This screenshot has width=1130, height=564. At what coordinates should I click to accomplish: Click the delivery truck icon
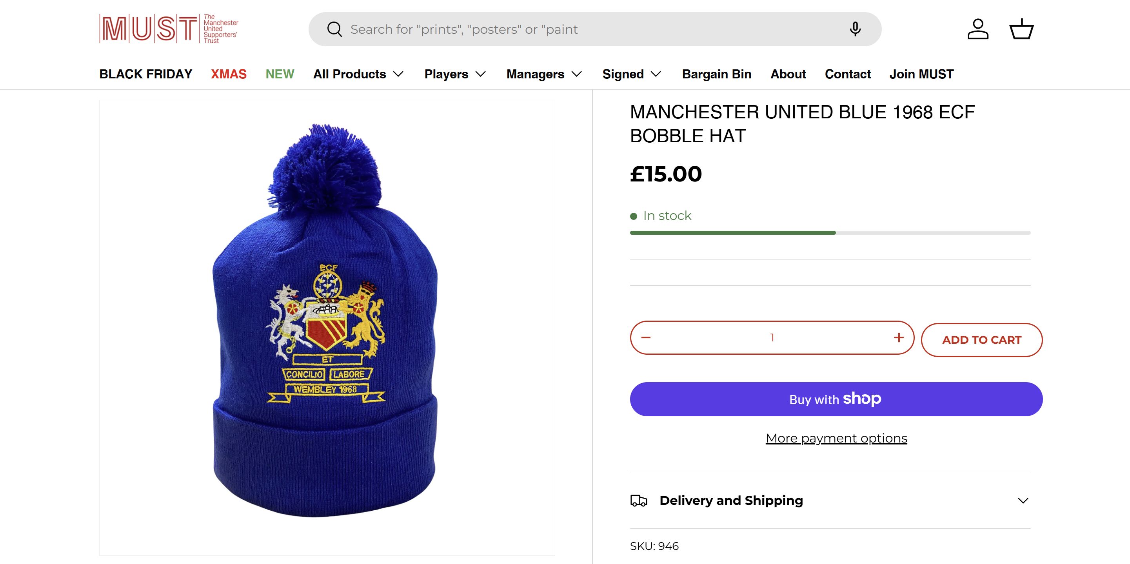tap(639, 501)
